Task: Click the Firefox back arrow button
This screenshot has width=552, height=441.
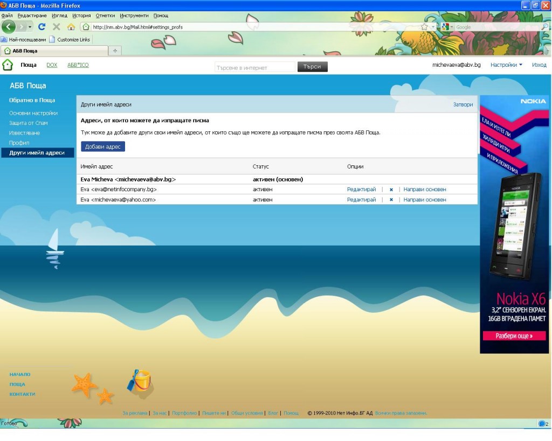Action: pyautogui.click(x=9, y=26)
